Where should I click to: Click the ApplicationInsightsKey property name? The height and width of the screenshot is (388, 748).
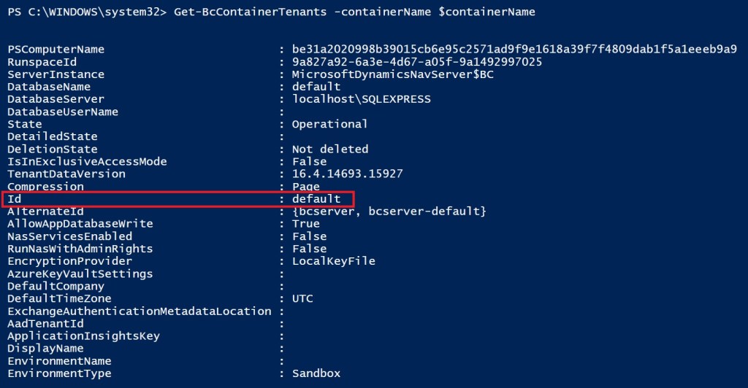(83, 335)
